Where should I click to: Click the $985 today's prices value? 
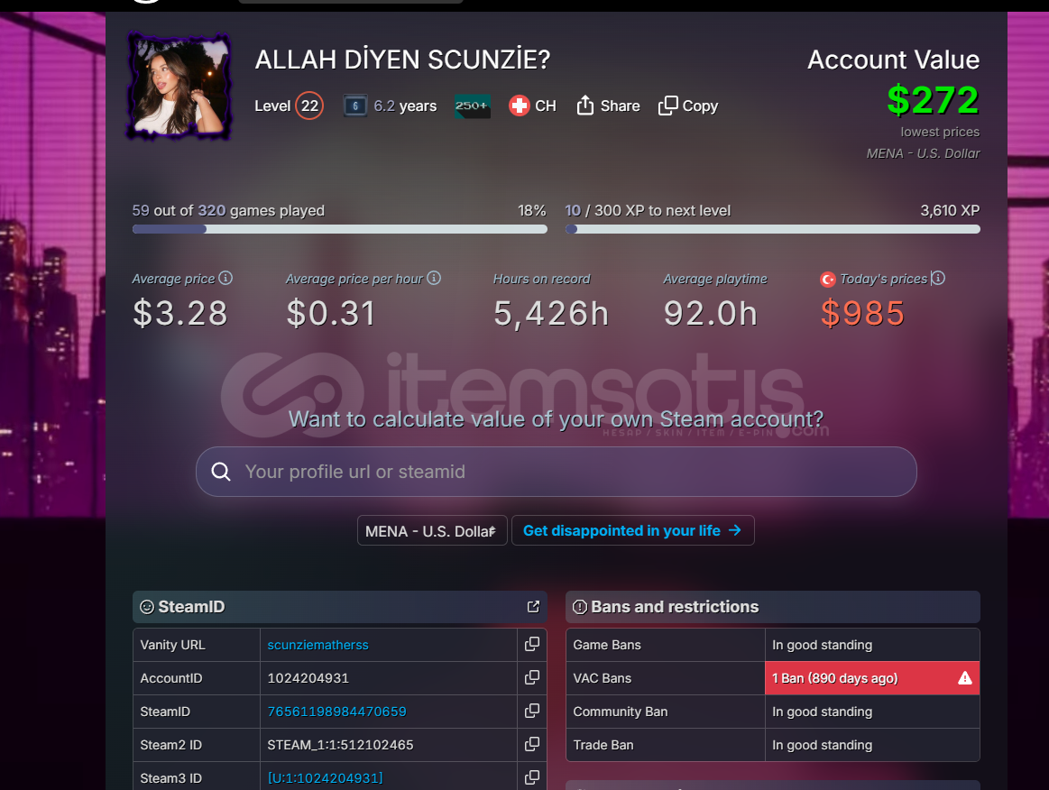point(862,313)
